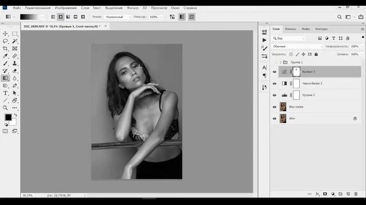
Task: Add layer style via fx icon
Action: [x=317, y=194]
